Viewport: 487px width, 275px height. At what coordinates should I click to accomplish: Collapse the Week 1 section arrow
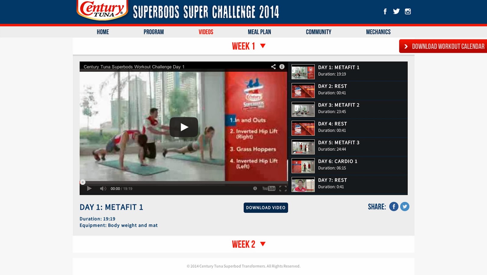pyautogui.click(x=263, y=46)
